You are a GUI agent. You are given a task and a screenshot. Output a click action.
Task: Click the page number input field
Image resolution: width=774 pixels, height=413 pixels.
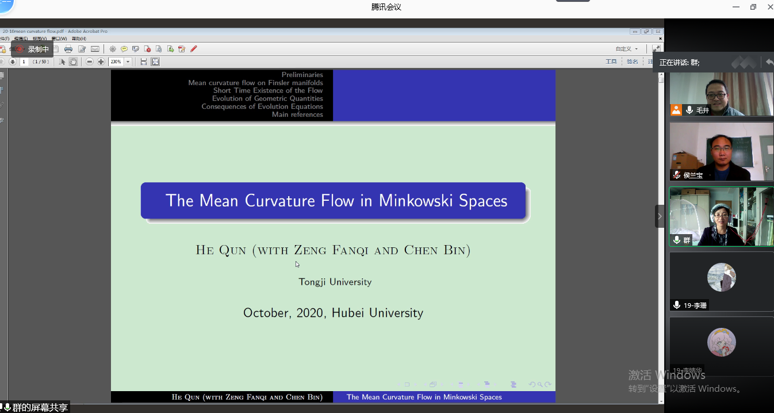25,62
